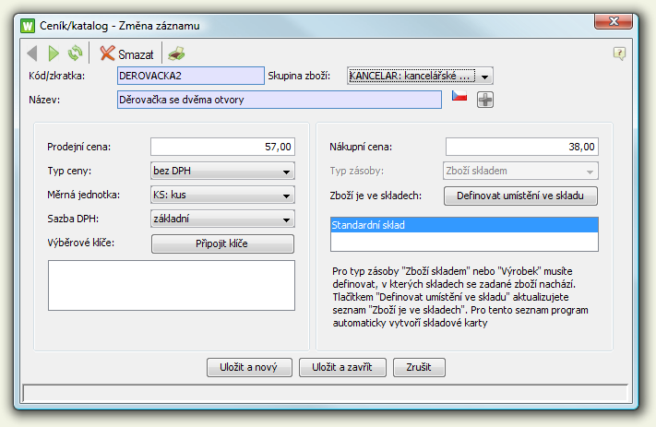Screen dimensions: 656x427
Task: Click the Prodejní cena field
Action: click(x=222, y=147)
